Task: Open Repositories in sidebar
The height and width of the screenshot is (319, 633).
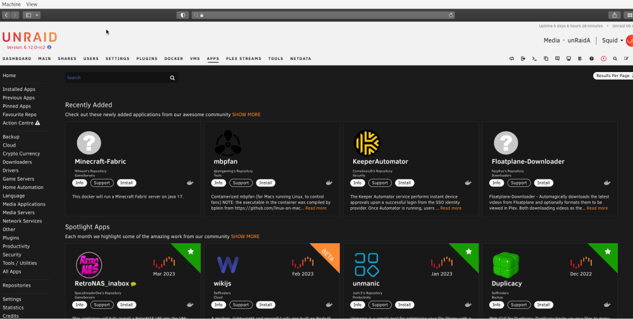Action: pyautogui.click(x=16, y=286)
